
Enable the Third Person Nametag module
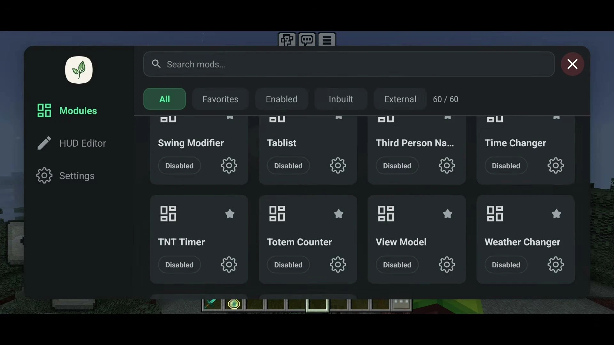point(397,166)
